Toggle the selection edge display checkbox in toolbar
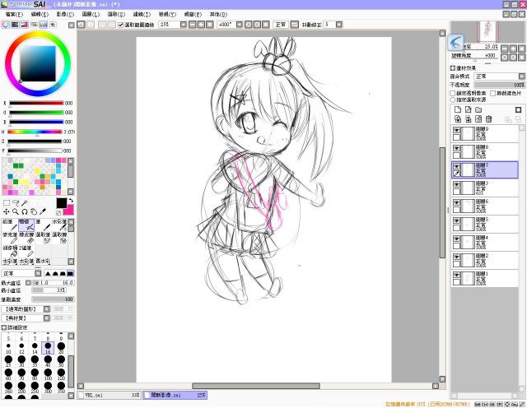This screenshot has width=527, height=408. [121, 25]
